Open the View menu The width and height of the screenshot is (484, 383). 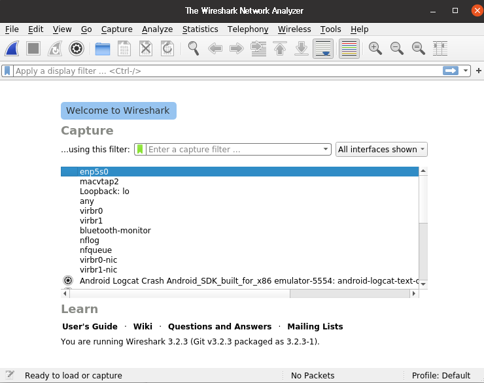(62, 29)
